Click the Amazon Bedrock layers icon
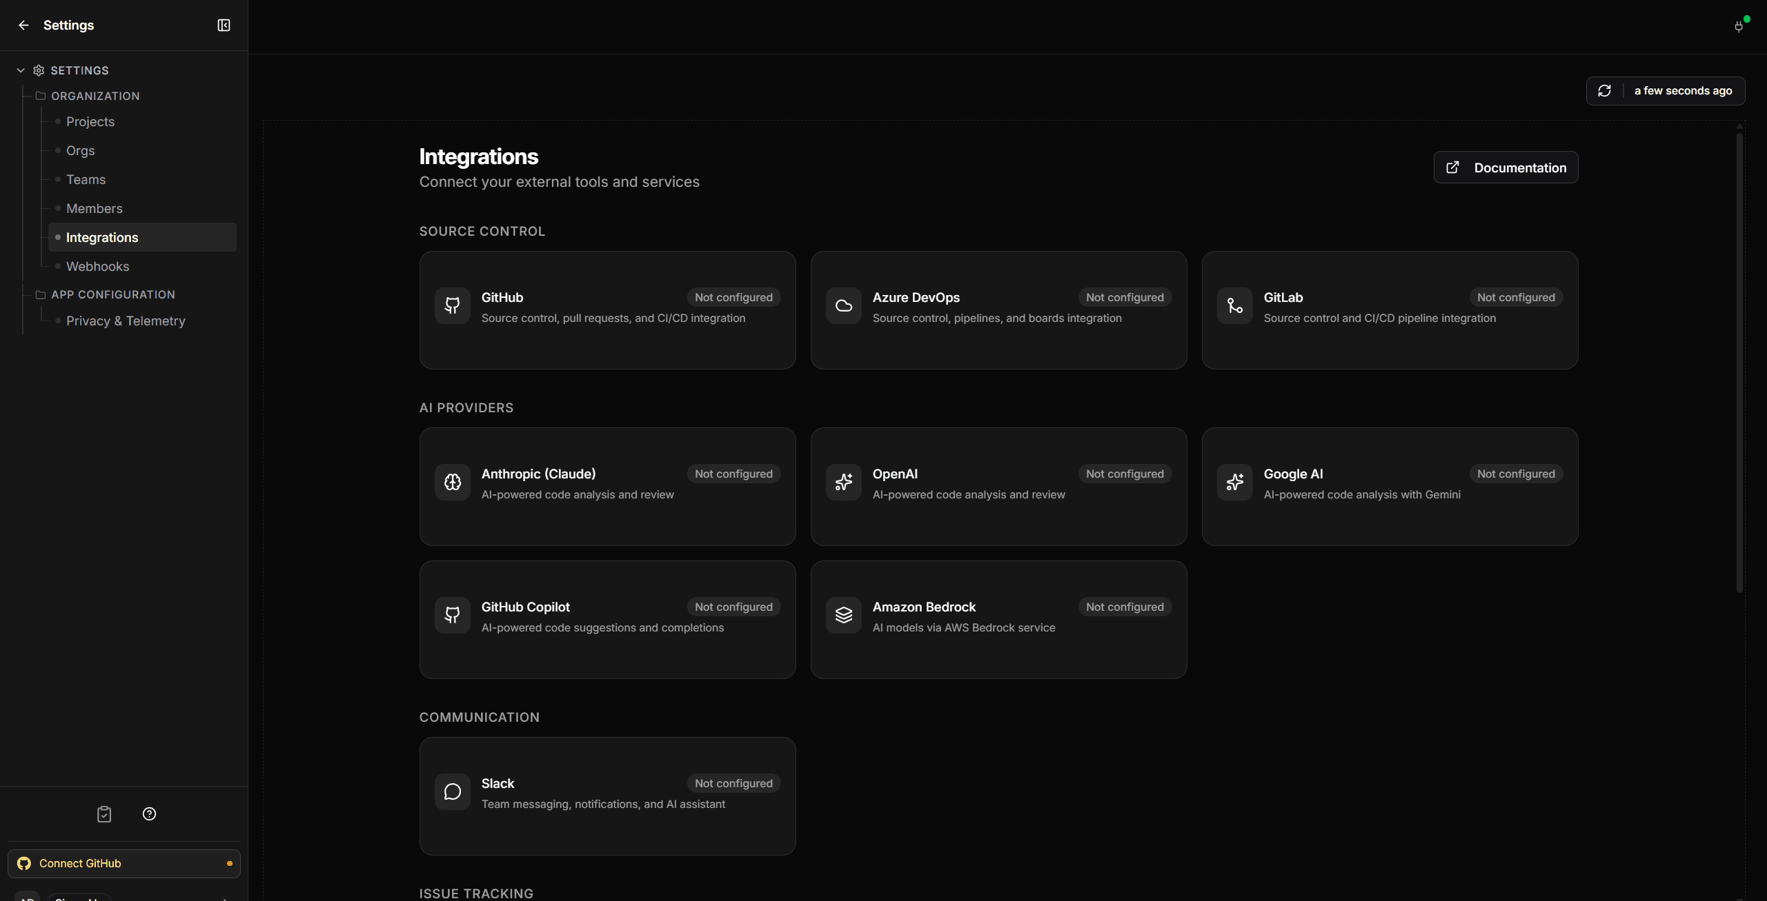This screenshot has width=1767, height=901. [x=843, y=615]
